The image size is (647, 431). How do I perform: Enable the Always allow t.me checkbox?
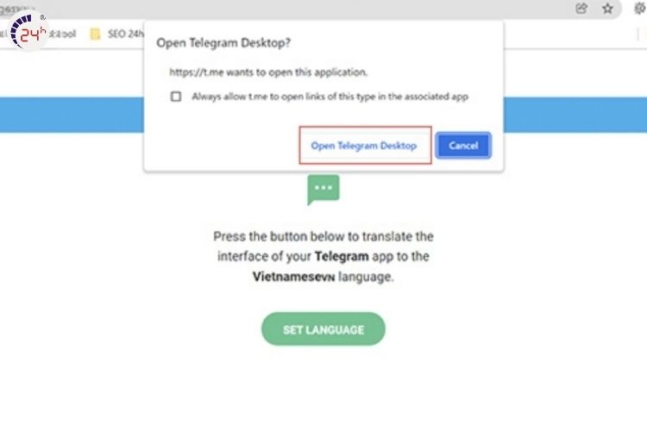tap(176, 97)
